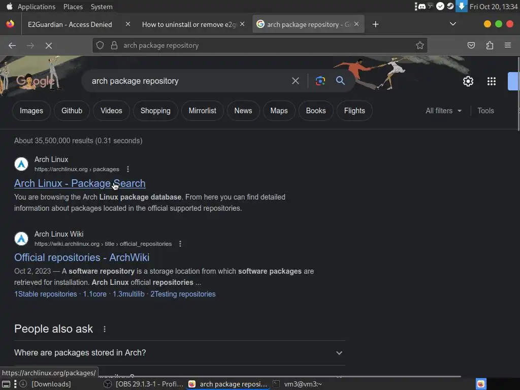The width and height of the screenshot is (520, 390).
Task: Click the blue download arrow tray icon
Action: click(461, 6)
